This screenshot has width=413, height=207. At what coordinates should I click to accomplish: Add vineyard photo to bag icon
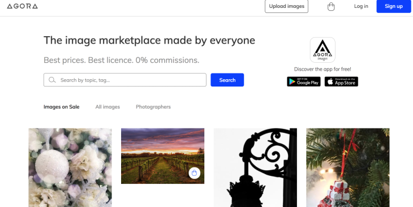[195, 173]
